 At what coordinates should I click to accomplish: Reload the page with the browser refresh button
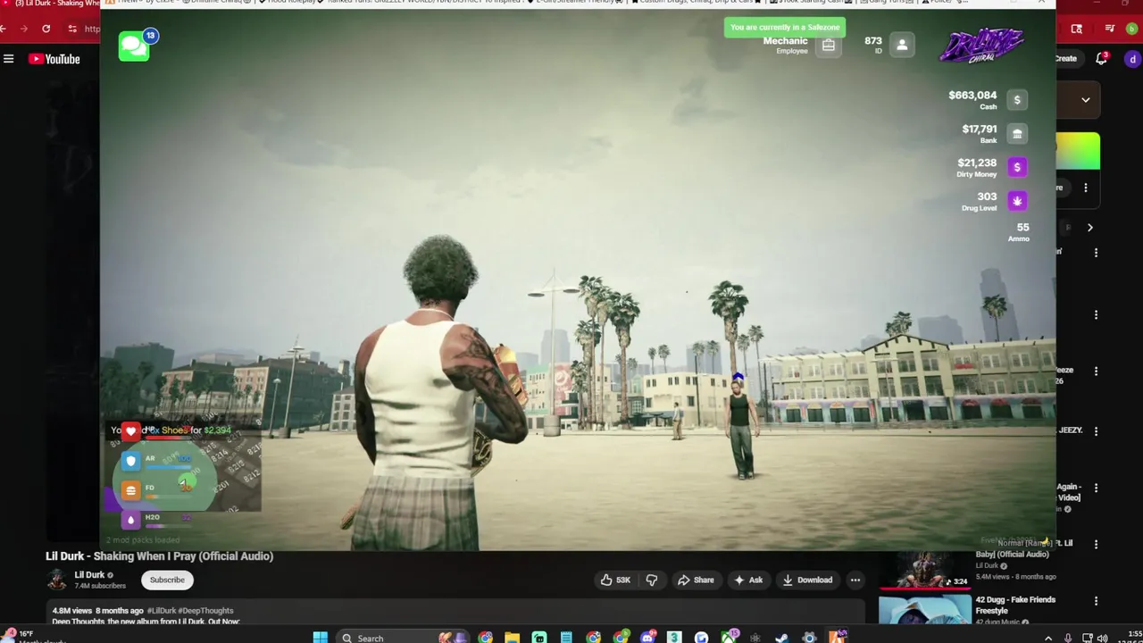[46, 29]
